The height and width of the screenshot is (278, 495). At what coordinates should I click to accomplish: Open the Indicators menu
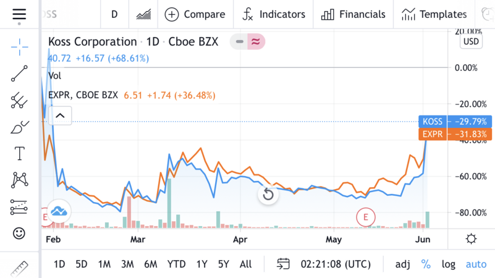click(x=274, y=14)
